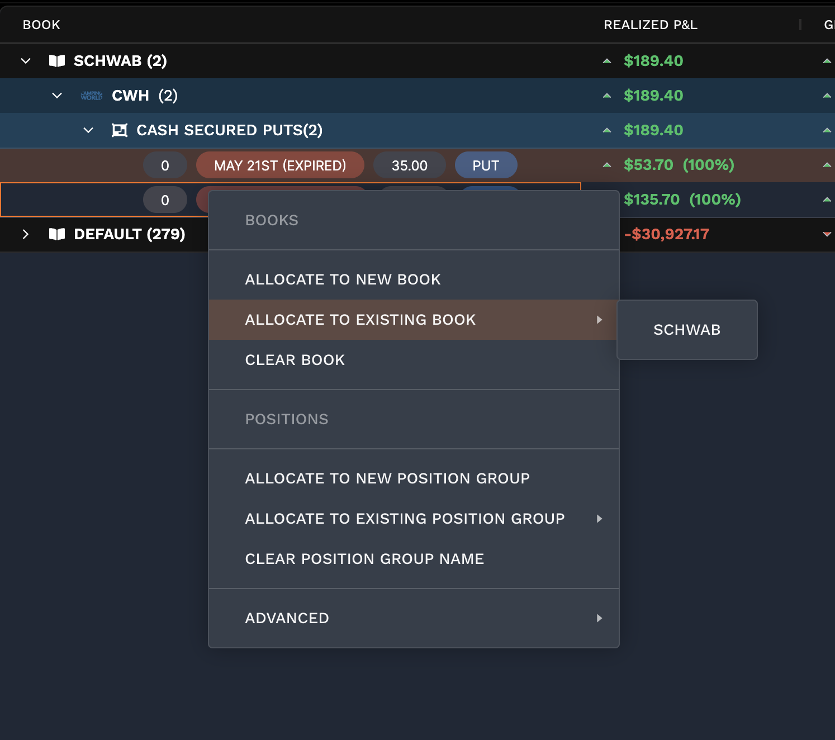Click quantity 0 in May 21st row

[x=165, y=165]
